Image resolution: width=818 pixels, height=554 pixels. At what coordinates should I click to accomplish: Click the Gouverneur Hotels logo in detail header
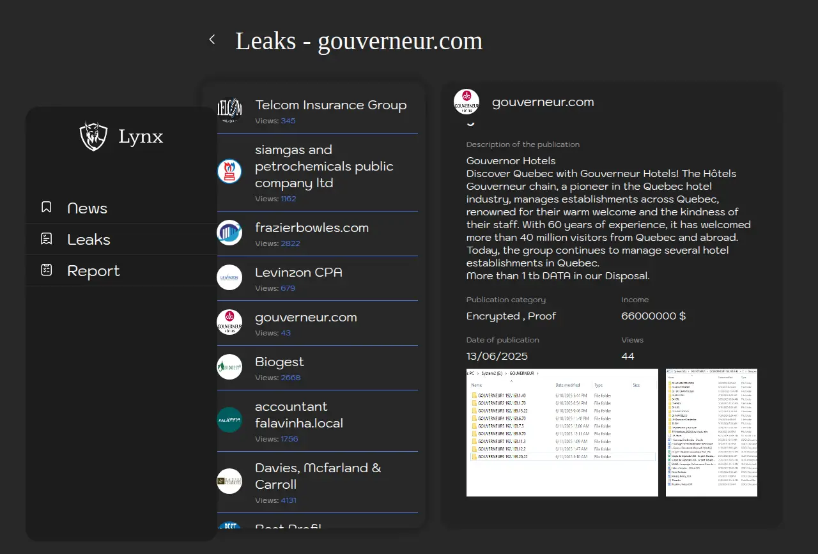click(467, 102)
